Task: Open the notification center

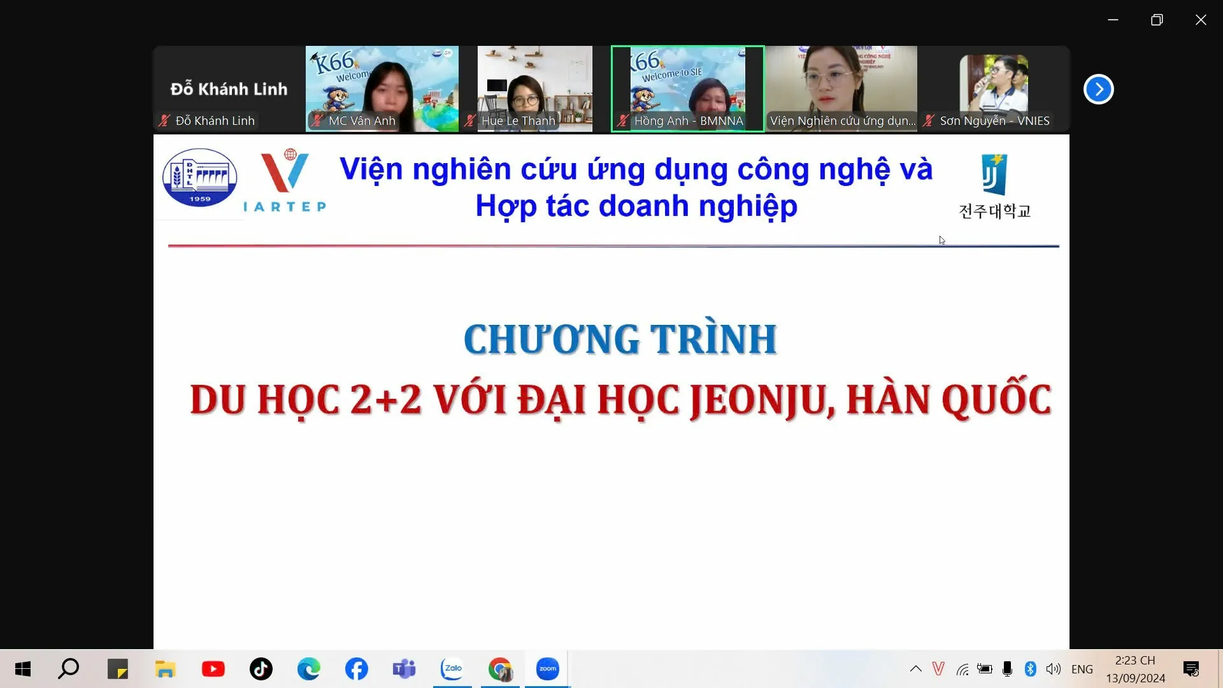Action: (x=1192, y=669)
